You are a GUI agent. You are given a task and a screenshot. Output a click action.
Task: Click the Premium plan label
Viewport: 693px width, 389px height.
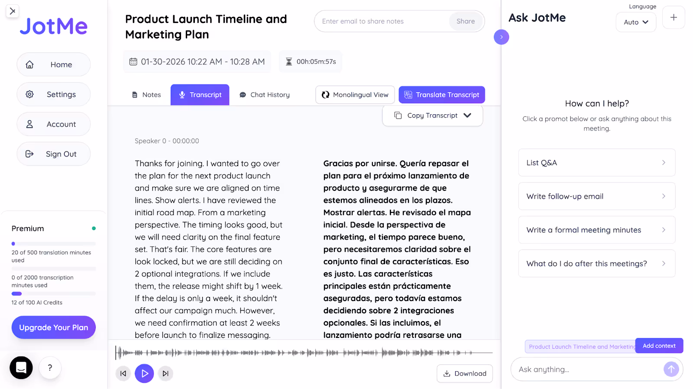click(28, 228)
